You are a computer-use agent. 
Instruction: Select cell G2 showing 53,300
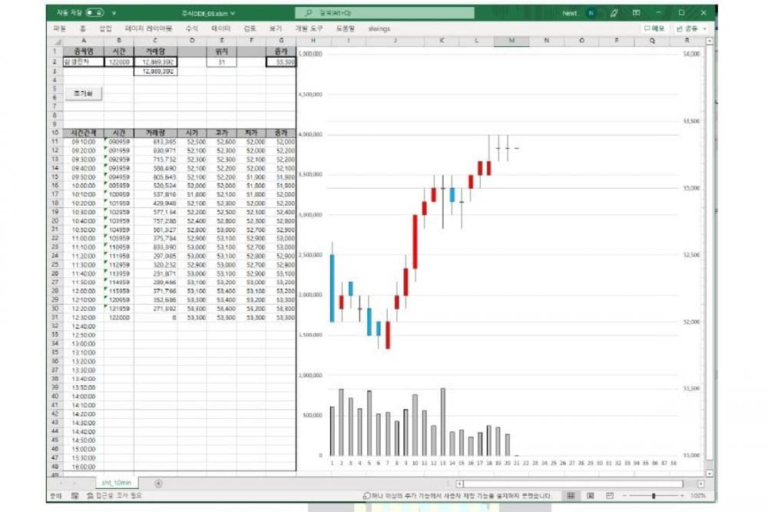[x=281, y=62]
